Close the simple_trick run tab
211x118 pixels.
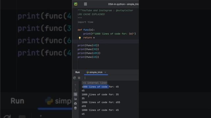pyautogui.click(x=105, y=72)
